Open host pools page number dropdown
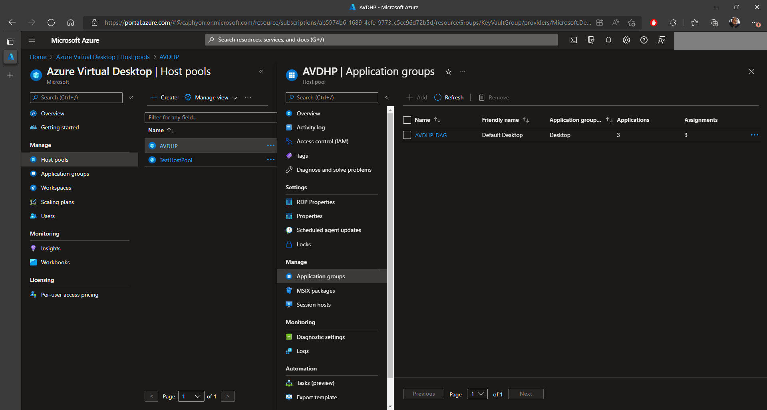 click(191, 396)
